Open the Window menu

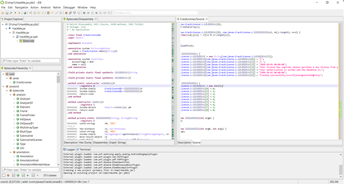[82, 7]
